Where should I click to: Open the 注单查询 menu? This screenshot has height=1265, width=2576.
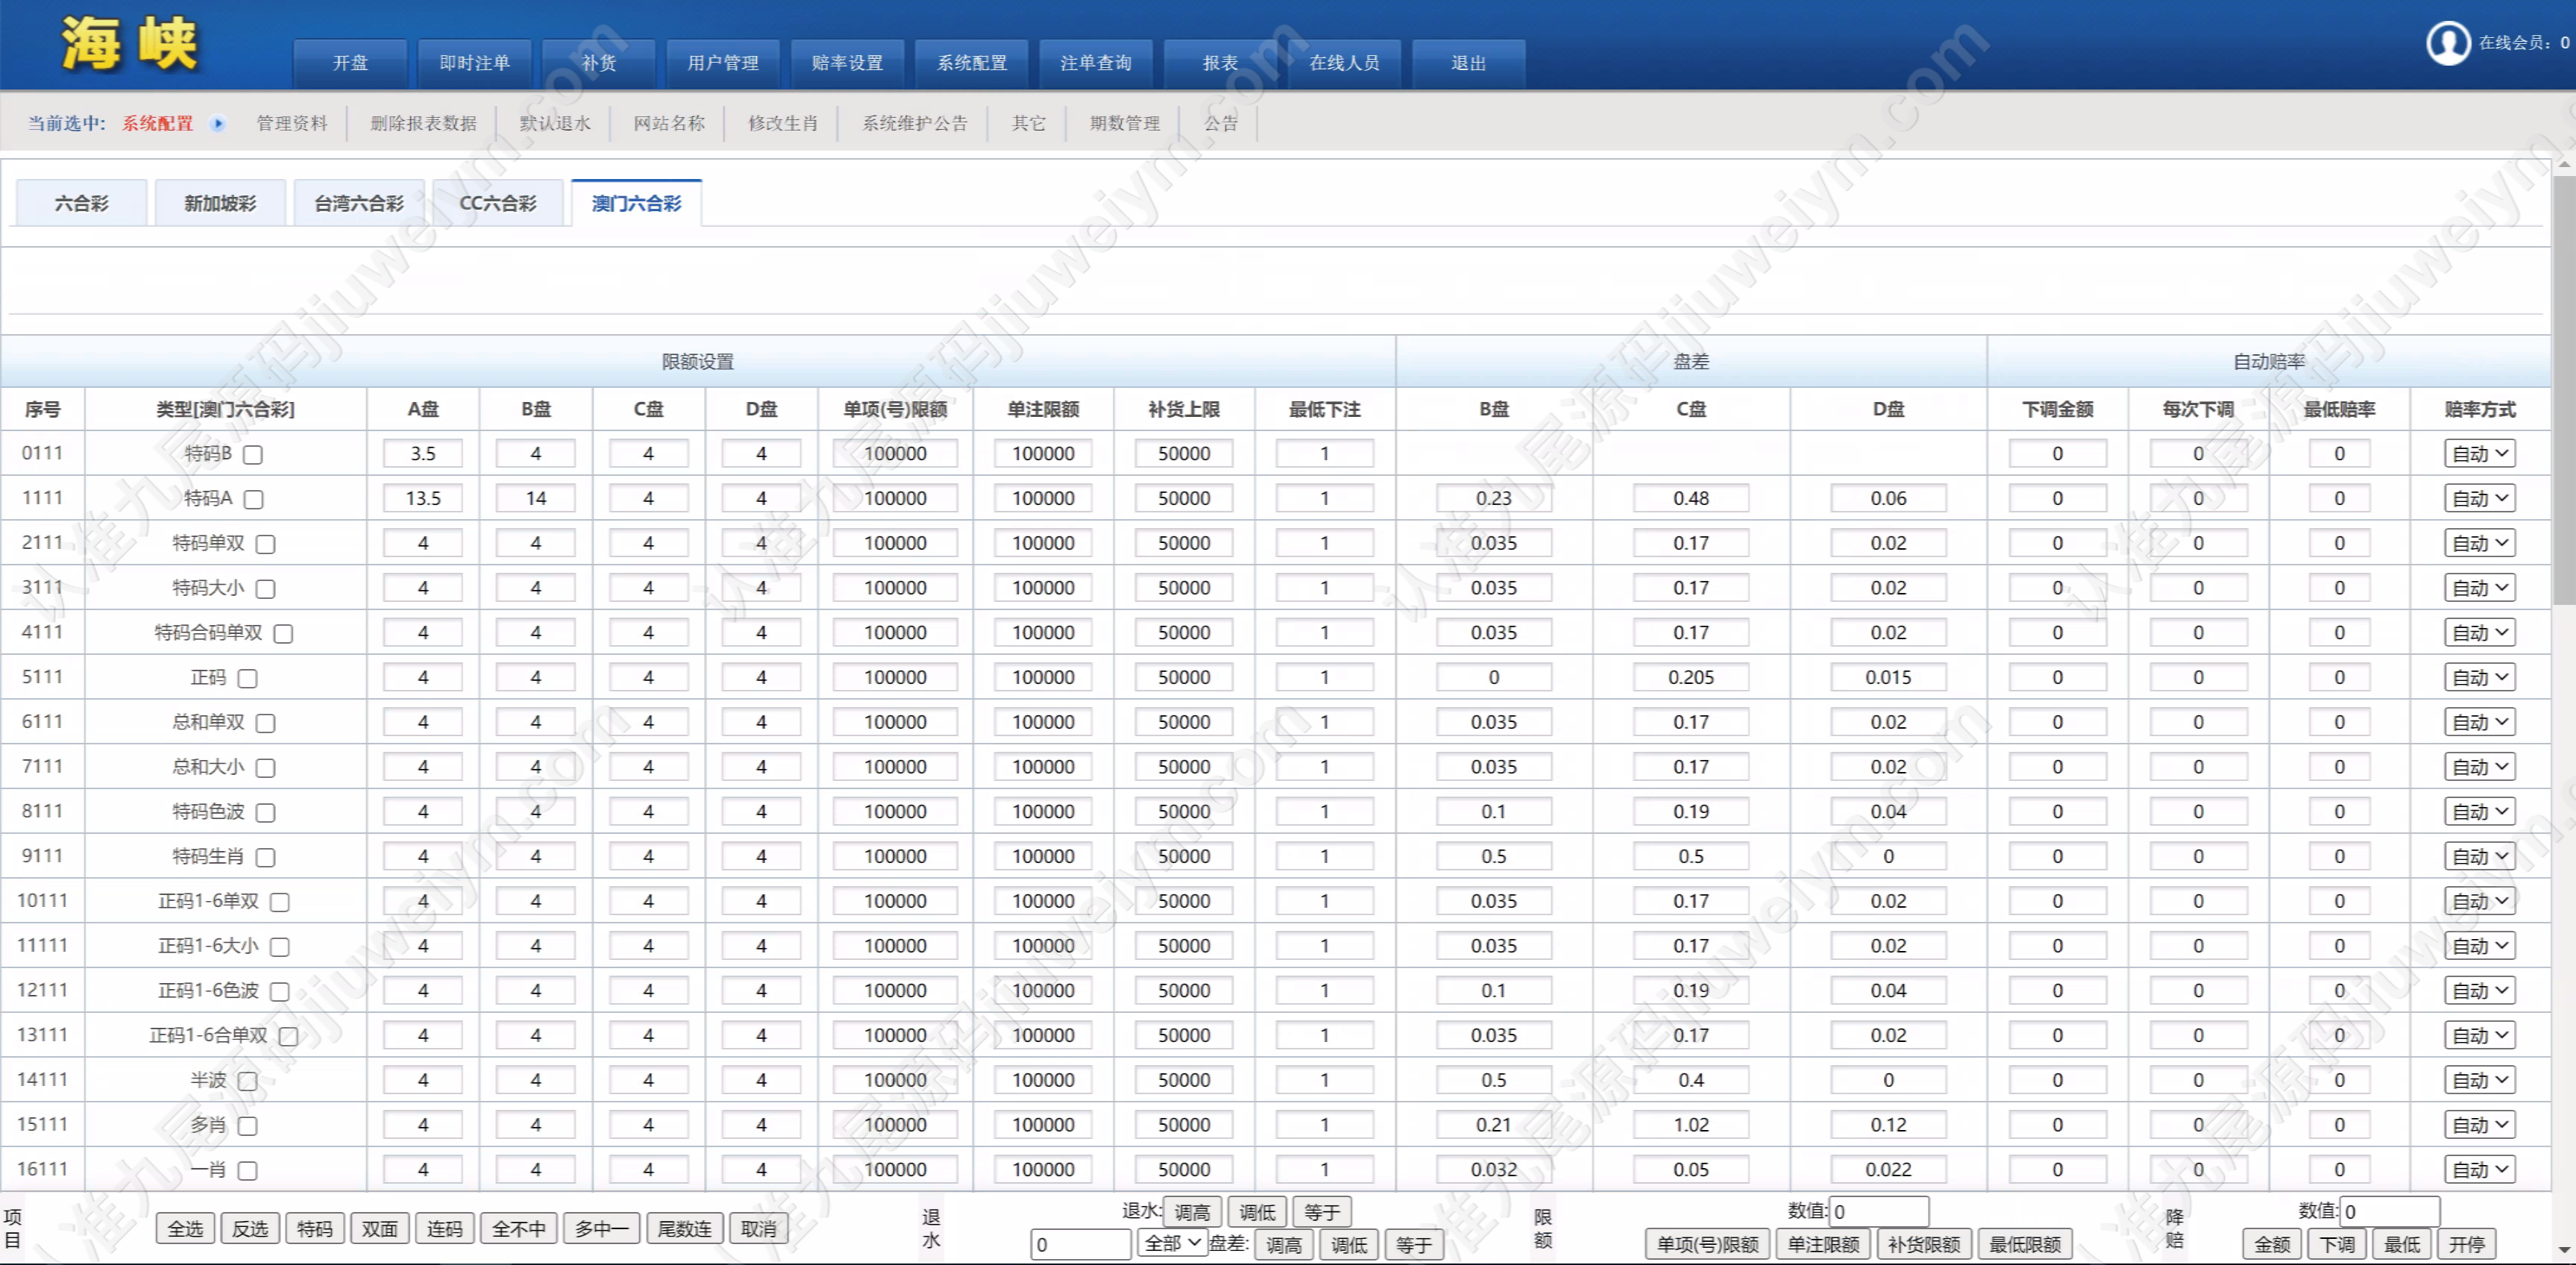(x=1096, y=63)
